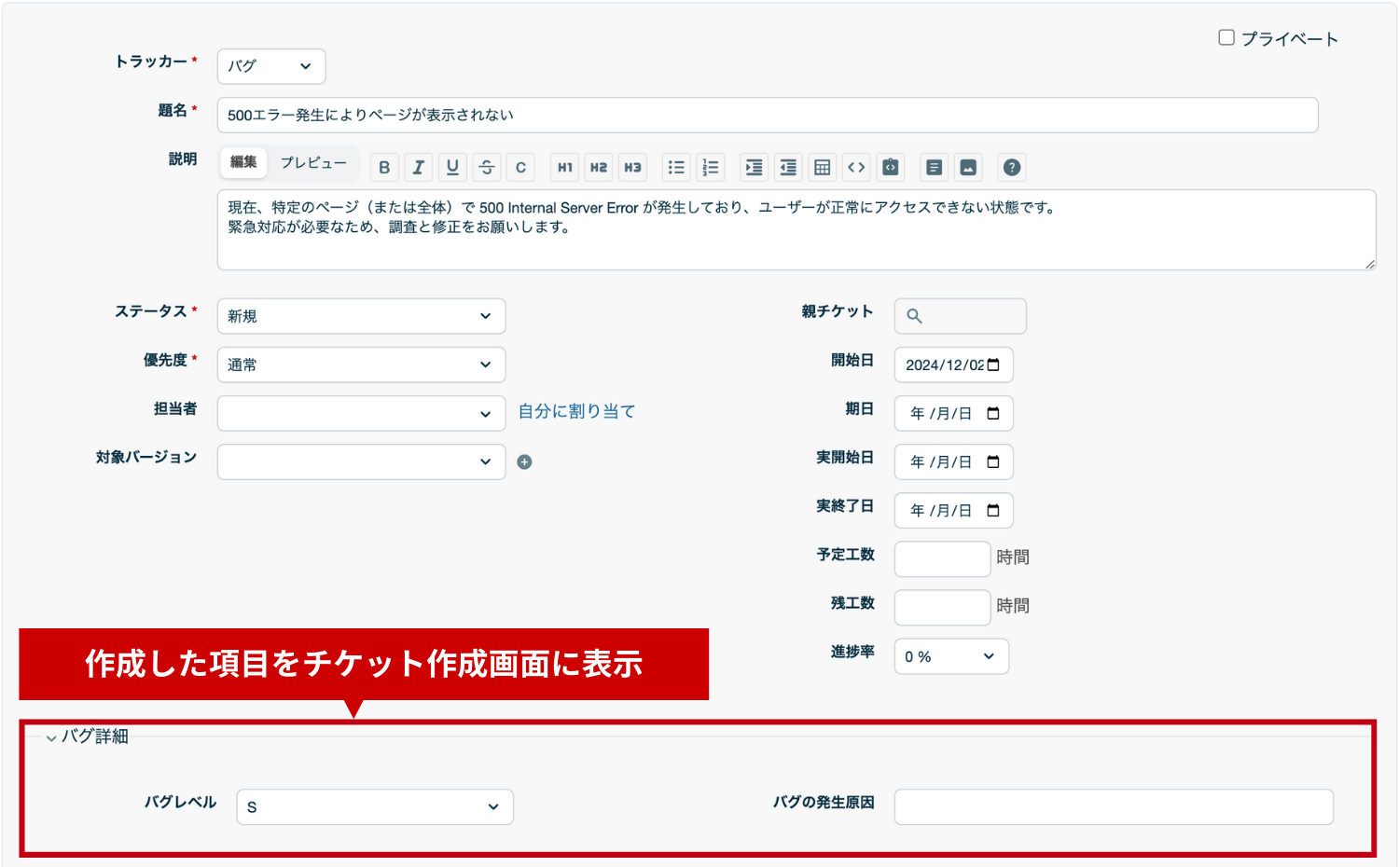1399x867 pixels.
Task: Insert heading 3 with H3 button
Action: coord(632,168)
